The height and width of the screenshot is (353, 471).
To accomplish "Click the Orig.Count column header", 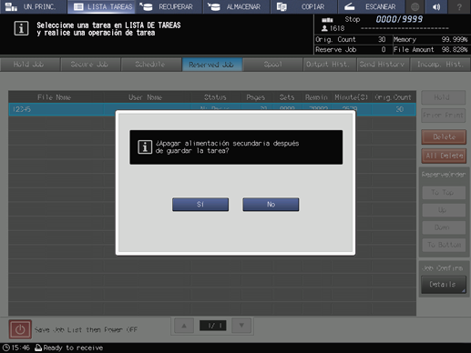I will (394, 97).
